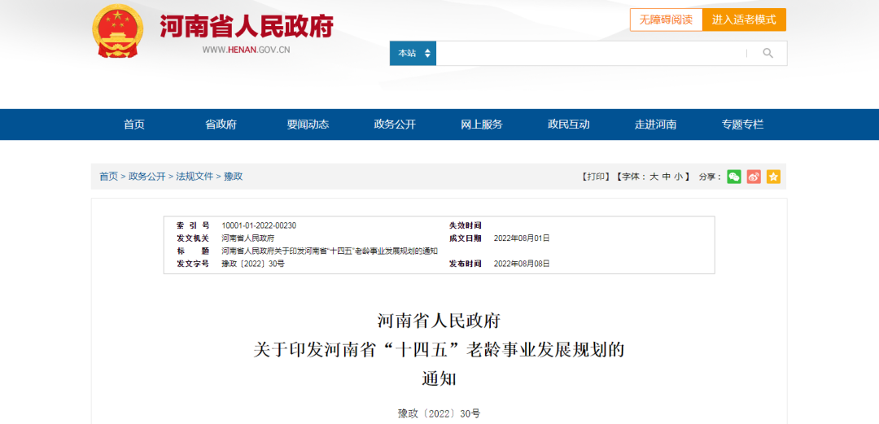
Task: Open the 省政府 navigation item
Action: coord(221,125)
